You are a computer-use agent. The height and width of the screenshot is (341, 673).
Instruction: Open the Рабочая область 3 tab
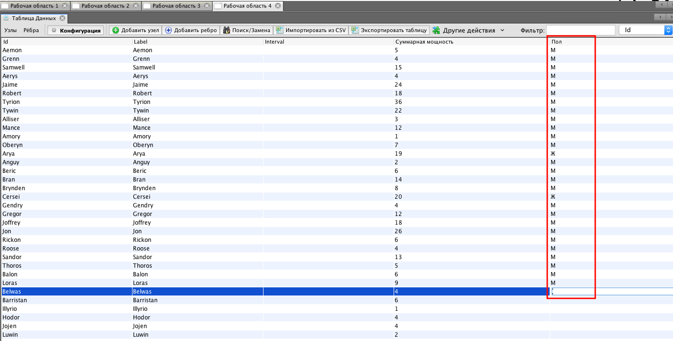pos(176,6)
